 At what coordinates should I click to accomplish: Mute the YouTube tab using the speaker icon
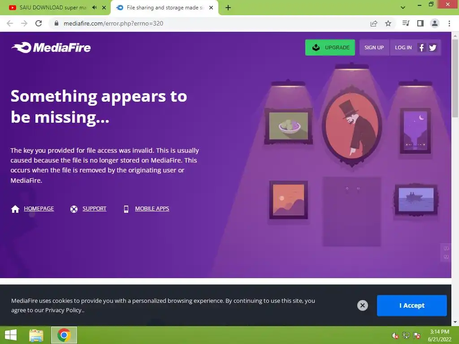(94, 8)
